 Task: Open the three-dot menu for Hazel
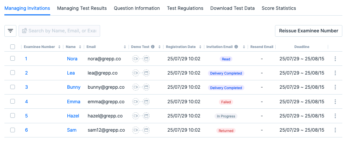tap(335, 116)
